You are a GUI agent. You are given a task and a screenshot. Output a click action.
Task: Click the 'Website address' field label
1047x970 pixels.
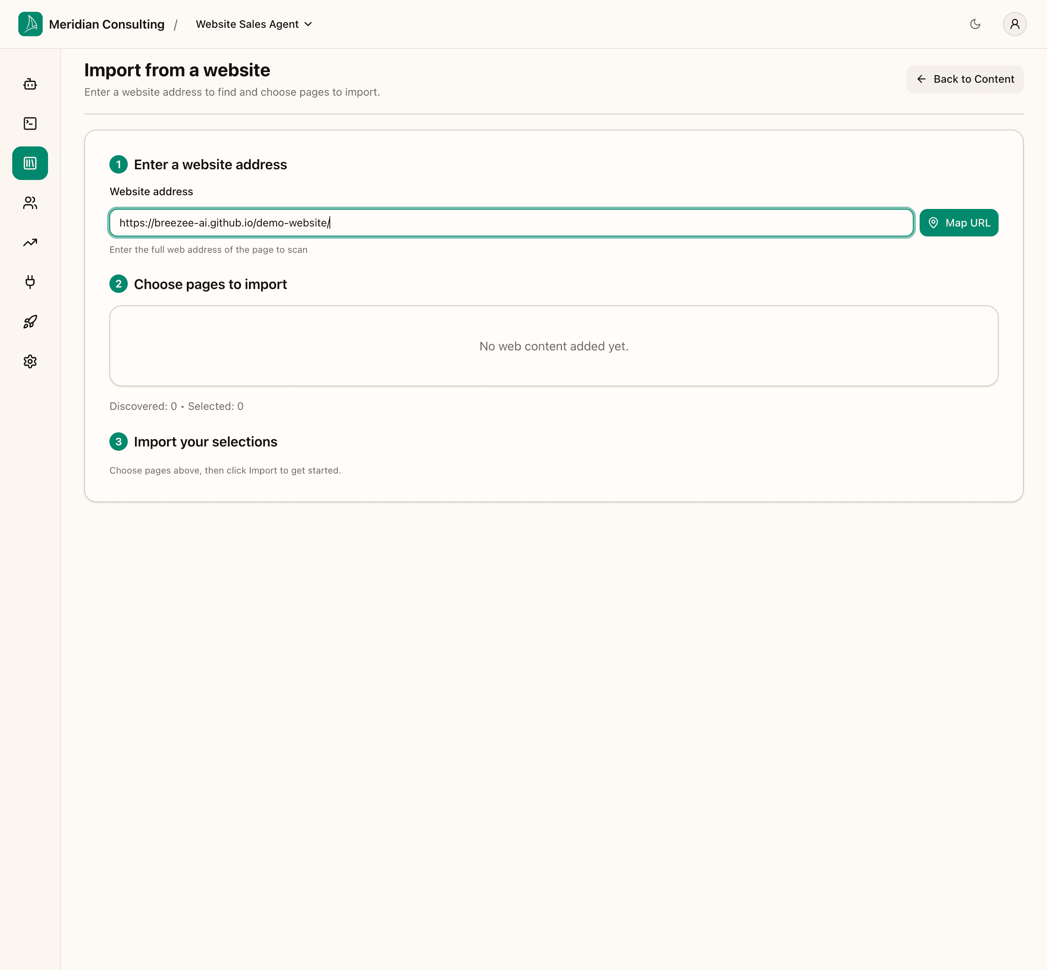click(151, 191)
